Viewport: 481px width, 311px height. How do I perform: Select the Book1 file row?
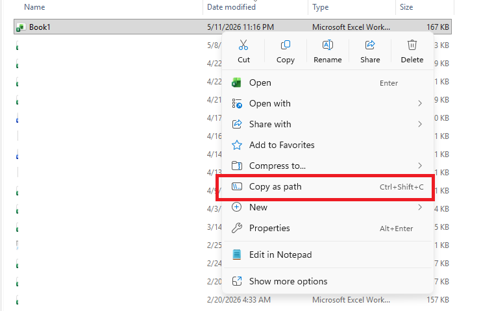click(x=232, y=27)
